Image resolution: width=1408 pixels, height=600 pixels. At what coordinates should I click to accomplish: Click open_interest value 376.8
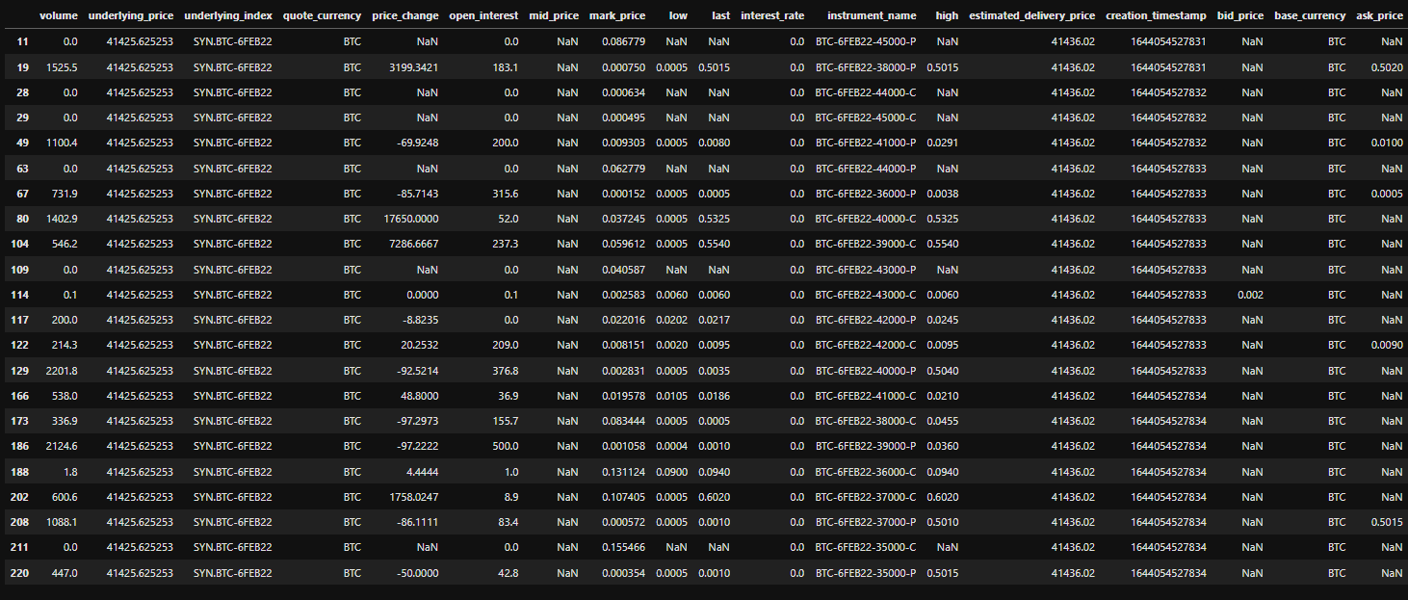tap(505, 371)
